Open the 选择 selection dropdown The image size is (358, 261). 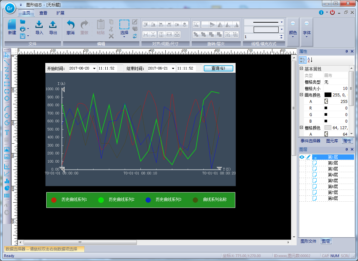coord(124,37)
